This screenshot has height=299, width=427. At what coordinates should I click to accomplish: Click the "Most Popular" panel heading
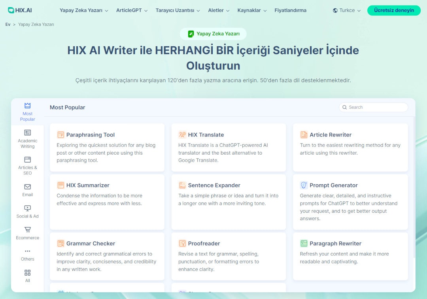click(67, 107)
